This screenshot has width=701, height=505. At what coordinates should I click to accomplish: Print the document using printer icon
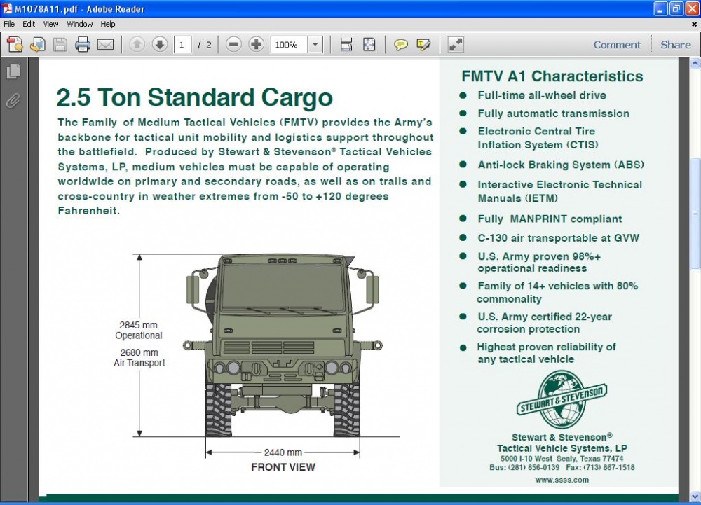pos(83,45)
